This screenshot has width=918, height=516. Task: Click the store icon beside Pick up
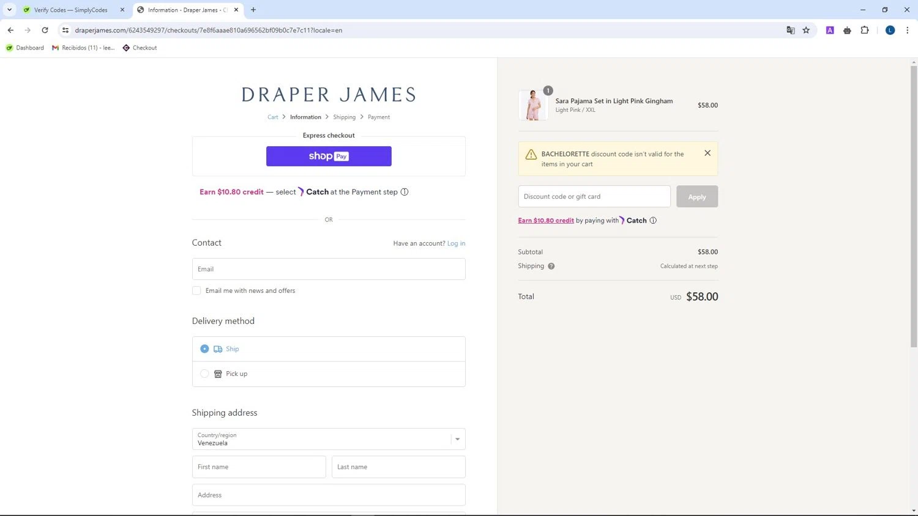click(x=218, y=374)
